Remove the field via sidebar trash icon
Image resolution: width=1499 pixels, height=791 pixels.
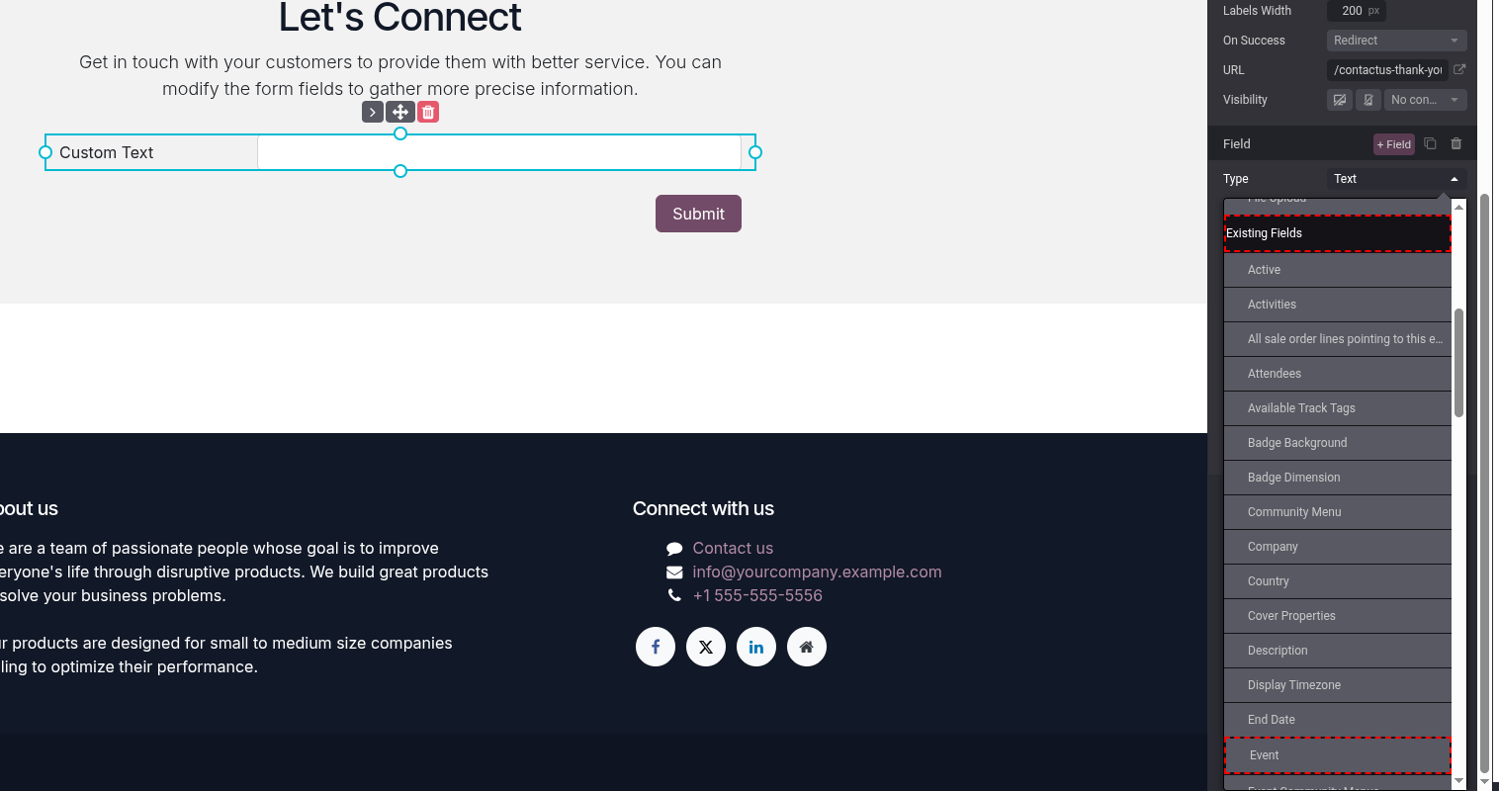(x=1456, y=143)
